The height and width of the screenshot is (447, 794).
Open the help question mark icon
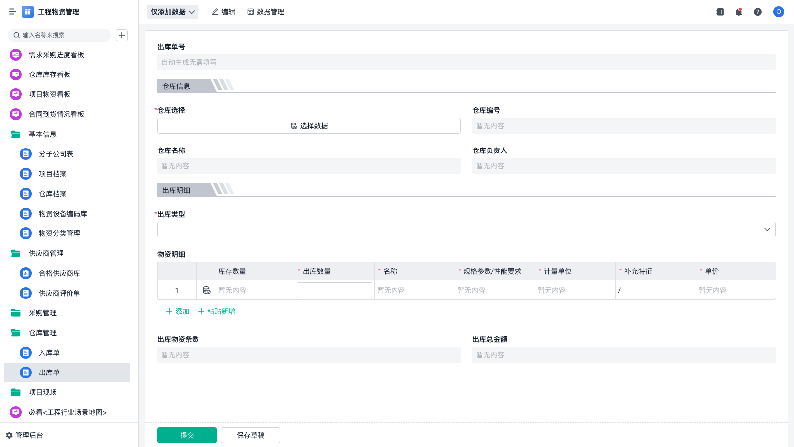[758, 12]
